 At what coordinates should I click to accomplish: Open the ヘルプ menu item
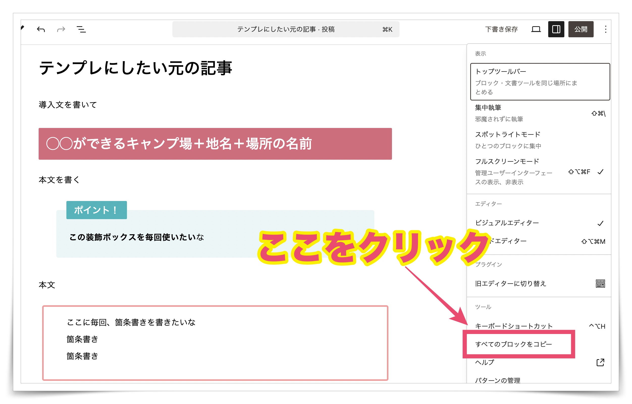(540, 362)
